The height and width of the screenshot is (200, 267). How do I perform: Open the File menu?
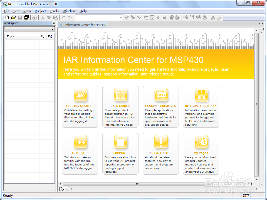7,11
